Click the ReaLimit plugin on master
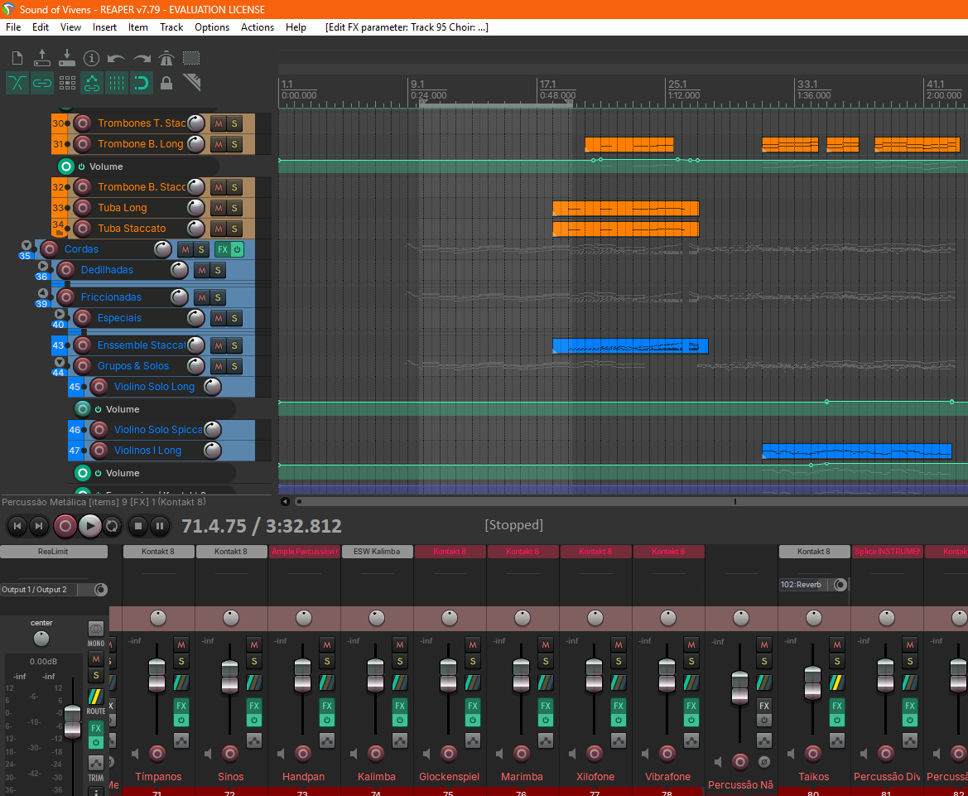The image size is (968, 796). tap(53, 552)
